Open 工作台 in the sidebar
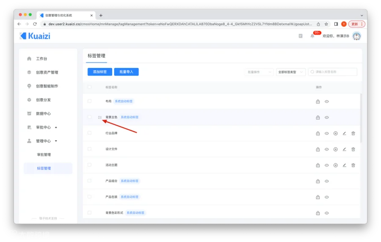 coord(41,59)
